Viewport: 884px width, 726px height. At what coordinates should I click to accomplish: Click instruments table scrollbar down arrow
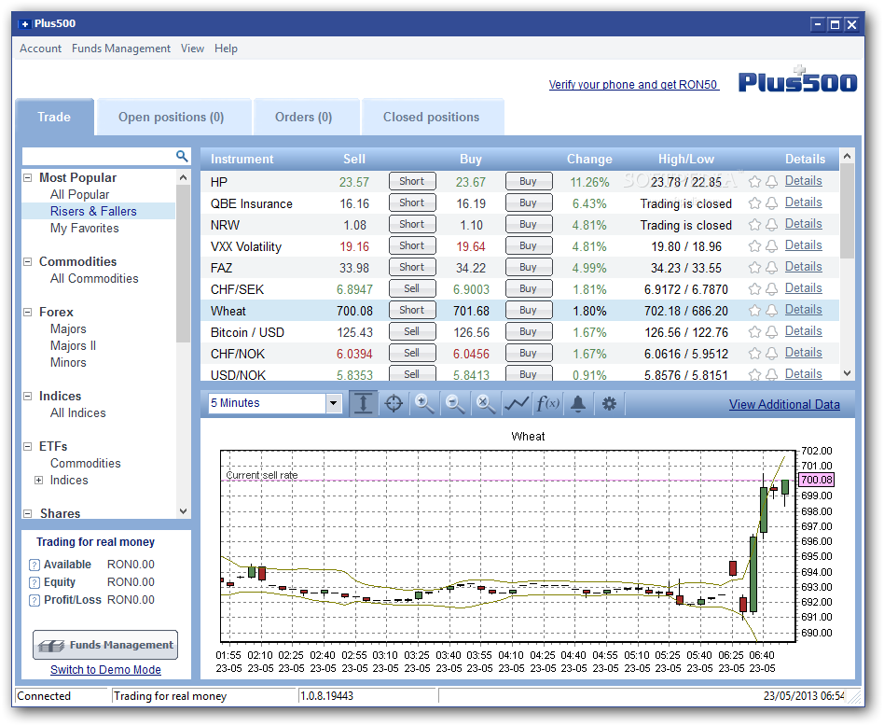pos(847,373)
